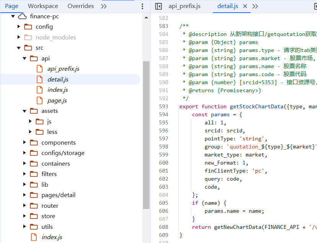Image resolution: width=317 pixels, height=243 pixels.
Task: Click line number 608 in the gutter
Action: (x=164, y=227)
